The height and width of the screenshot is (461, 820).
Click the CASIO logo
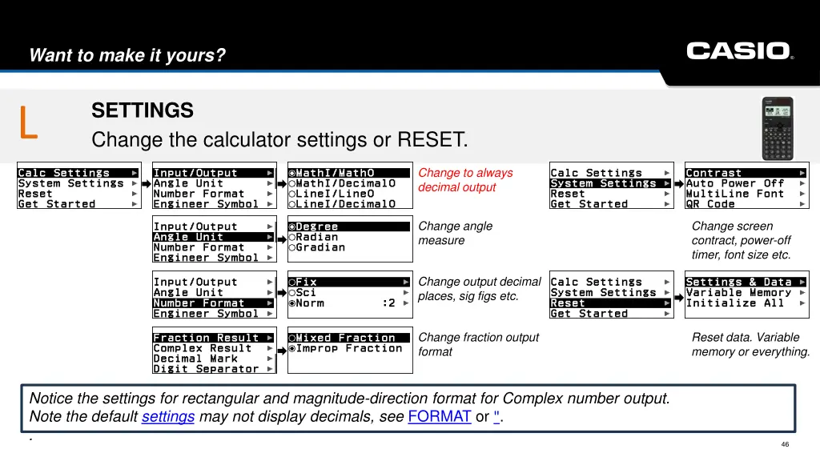click(740, 51)
